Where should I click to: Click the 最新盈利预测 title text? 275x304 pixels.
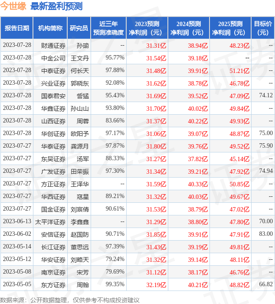pos(56,6)
